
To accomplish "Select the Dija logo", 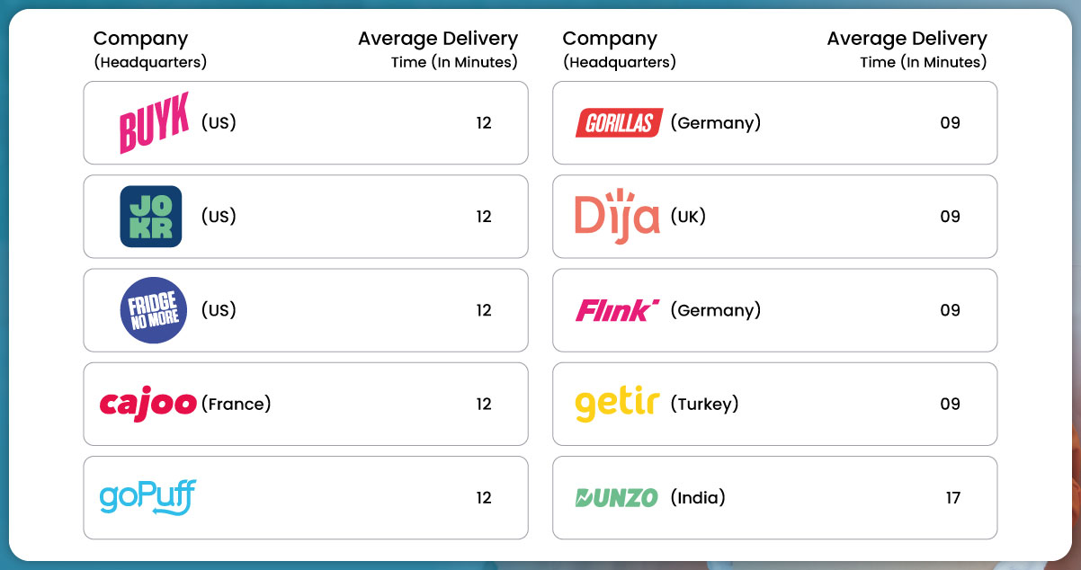I will click(x=617, y=217).
